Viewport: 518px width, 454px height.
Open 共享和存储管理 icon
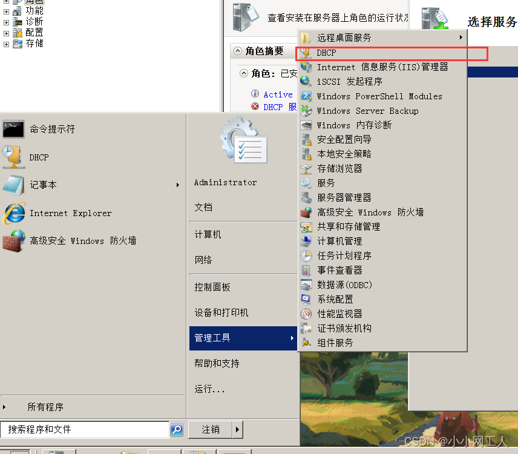(x=306, y=226)
